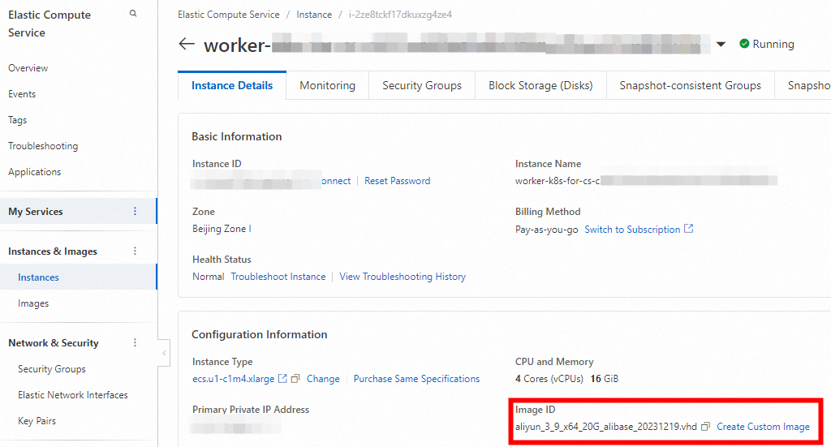Switch to the Instance Details tab
This screenshot has width=831, height=447.
coord(232,85)
